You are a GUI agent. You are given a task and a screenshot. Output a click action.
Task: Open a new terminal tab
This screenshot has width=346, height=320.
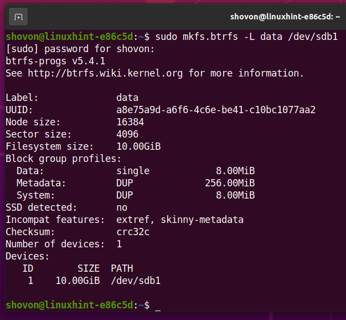[18, 17]
